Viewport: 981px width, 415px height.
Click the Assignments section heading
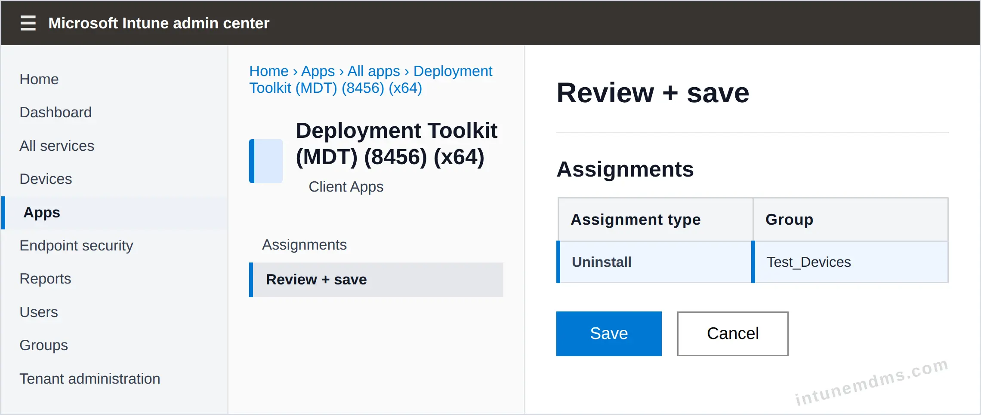[625, 169]
